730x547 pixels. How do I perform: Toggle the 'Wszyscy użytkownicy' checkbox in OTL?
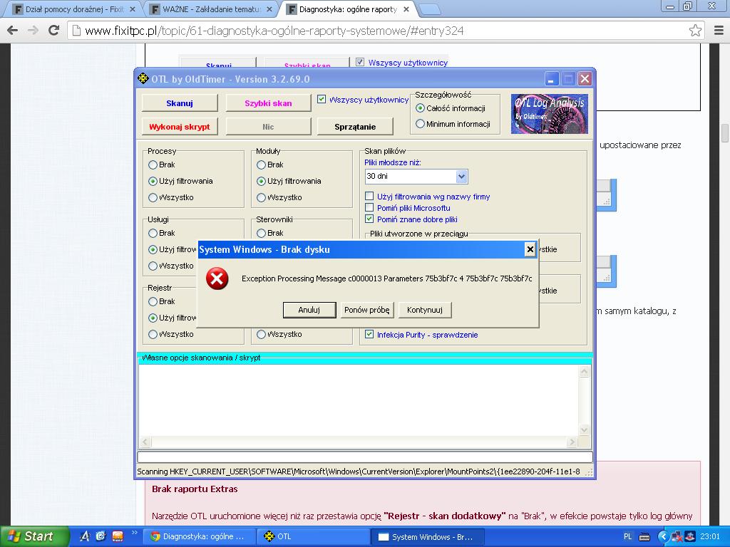point(322,99)
